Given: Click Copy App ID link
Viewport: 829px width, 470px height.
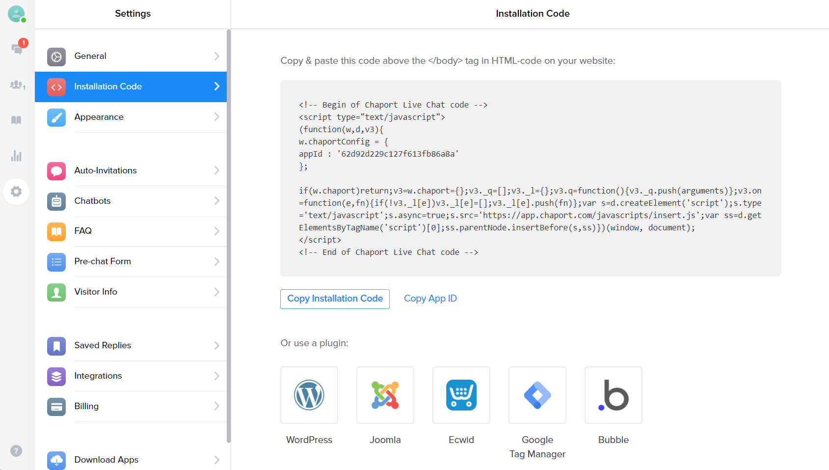Looking at the screenshot, I should (x=430, y=299).
